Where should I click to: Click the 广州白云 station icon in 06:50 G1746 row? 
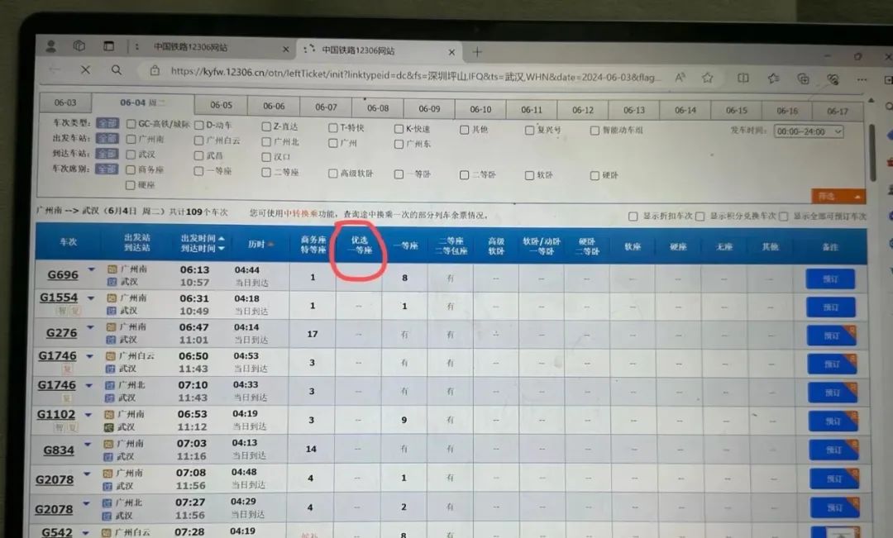111,356
